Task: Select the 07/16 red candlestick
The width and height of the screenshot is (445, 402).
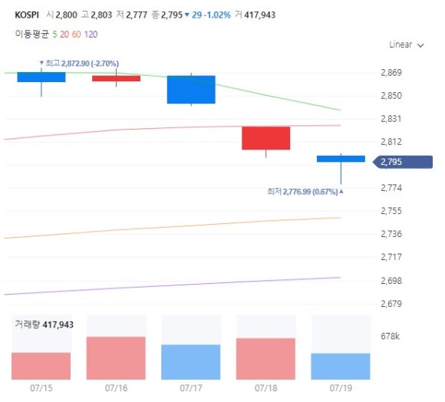Action: coord(117,78)
